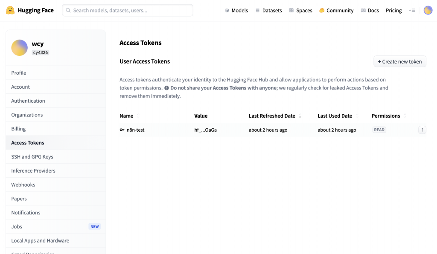
Task: Open the Community page
Action: point(336,10)
